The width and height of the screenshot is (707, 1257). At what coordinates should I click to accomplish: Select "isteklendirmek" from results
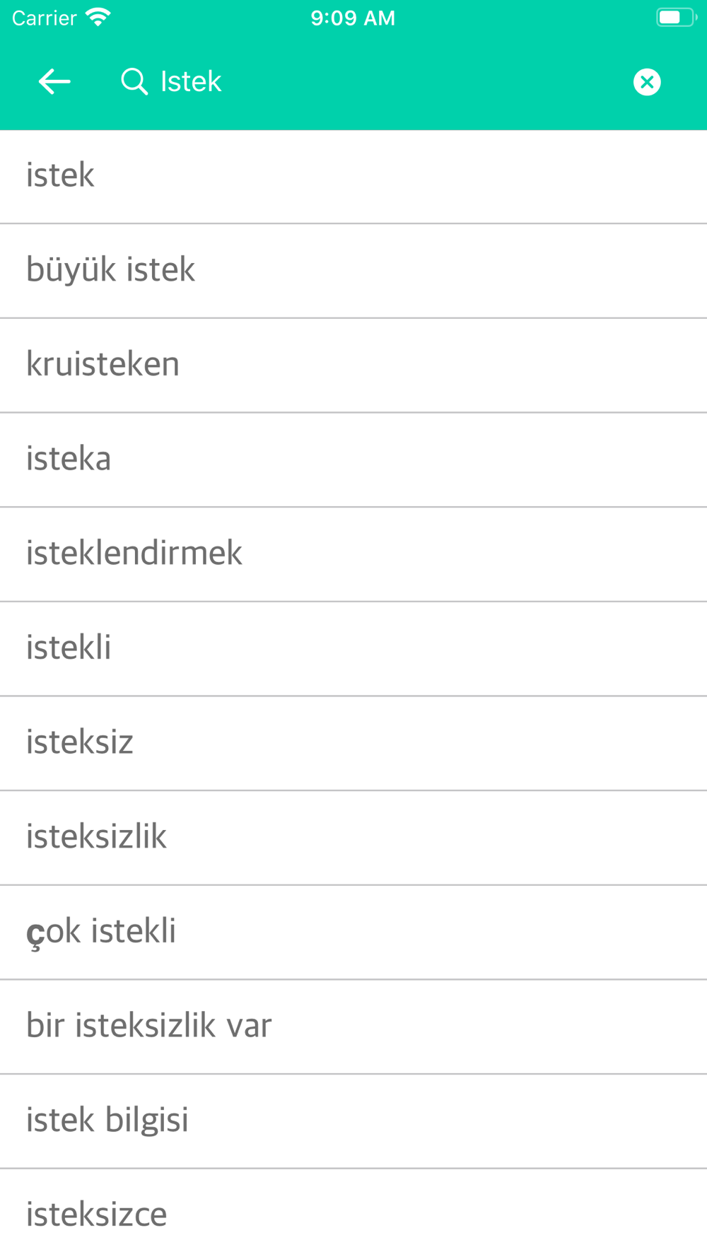(x=353, y=554)
